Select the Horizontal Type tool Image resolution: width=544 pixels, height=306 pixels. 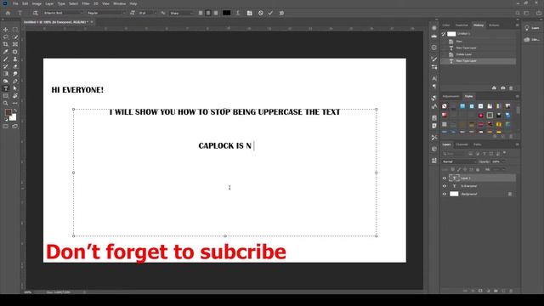click(x=6, y=88)
